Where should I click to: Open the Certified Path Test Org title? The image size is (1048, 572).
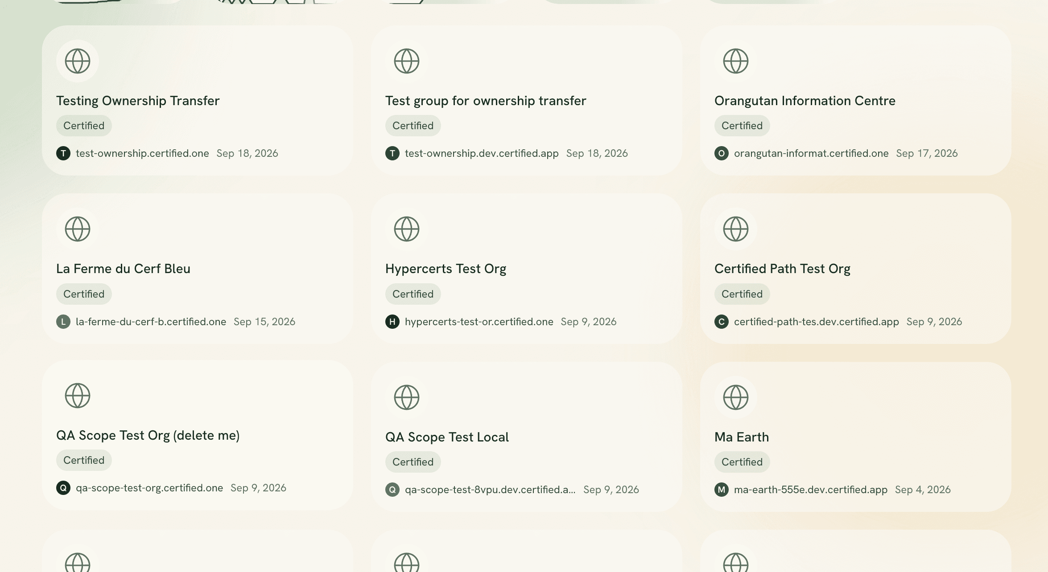[x=782, y=269]
